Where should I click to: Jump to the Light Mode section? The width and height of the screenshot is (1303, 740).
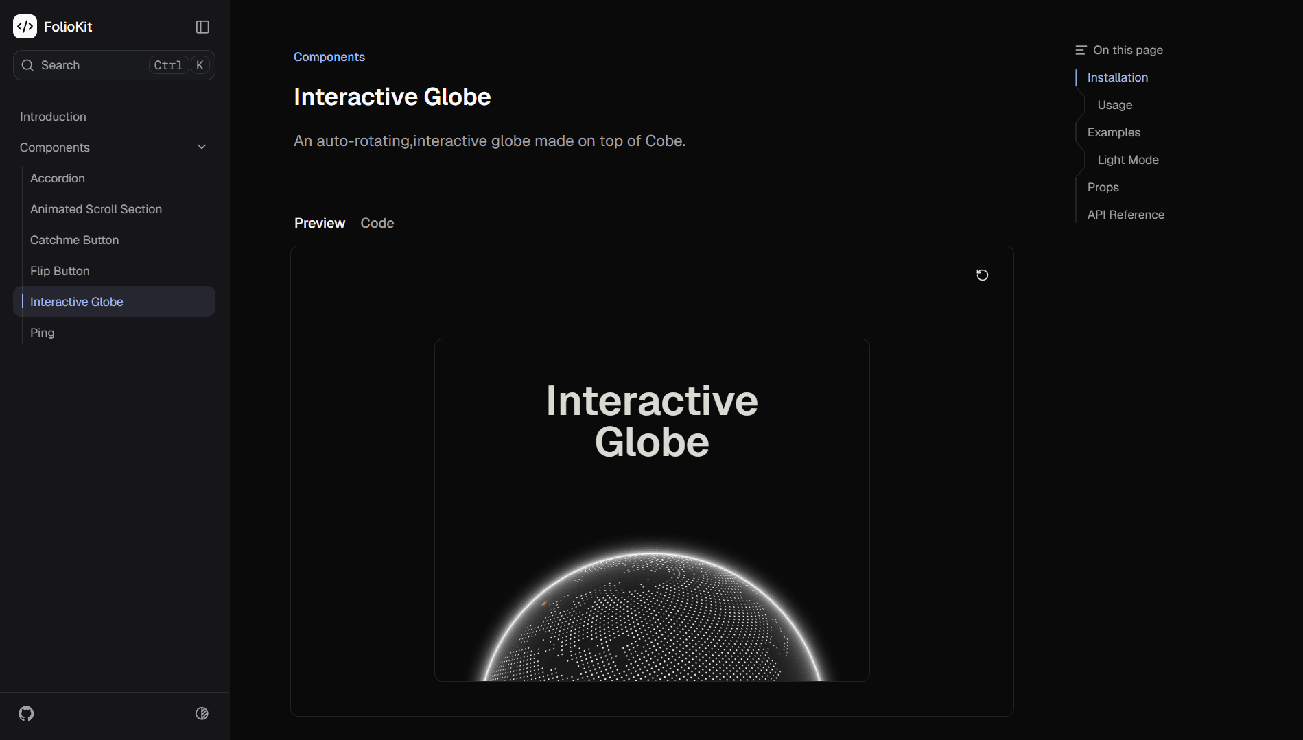[x=1128, y=160]
